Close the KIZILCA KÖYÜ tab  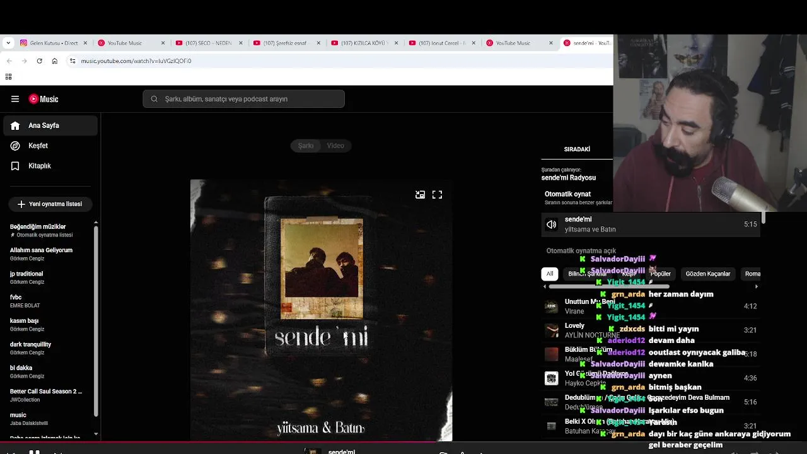click(397, 43)
